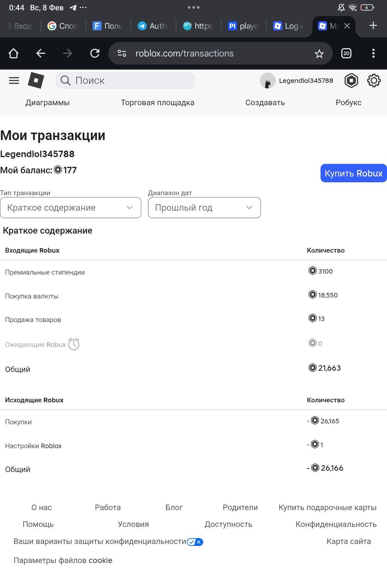Tap the browser home icon

pos(14,53)
